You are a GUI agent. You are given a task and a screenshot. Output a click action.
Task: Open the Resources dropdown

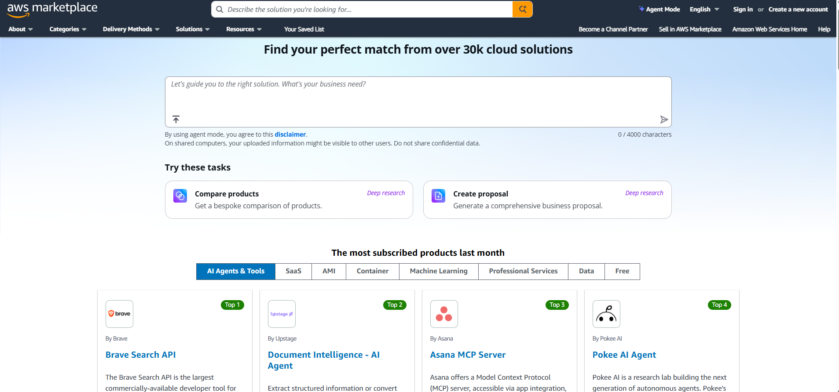click(x=244, y=29)
